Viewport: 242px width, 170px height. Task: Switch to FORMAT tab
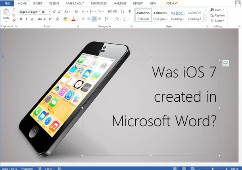172,4
